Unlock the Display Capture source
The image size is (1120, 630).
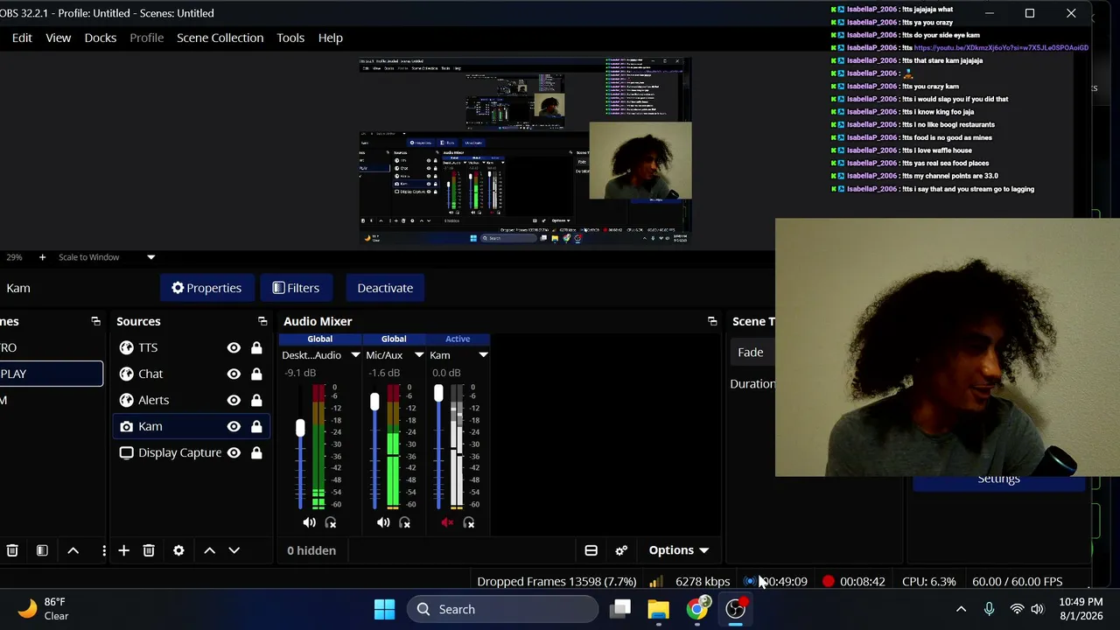(x=256, y=452)
